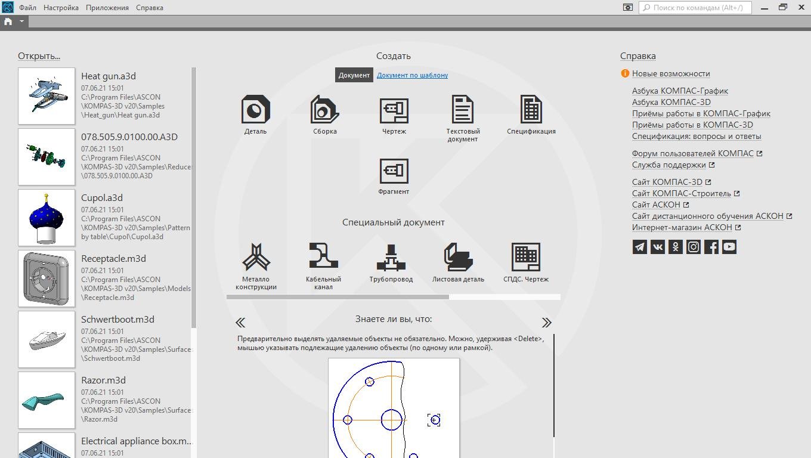The width and height of the screenshot is (811, 458).
Task: Open the Приложения menu
Action: click(x=107, y=8)
